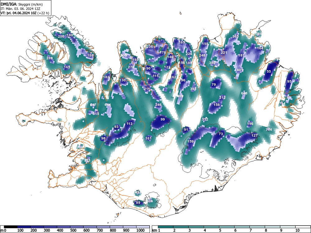Select the '315' map value
311x233 pixels.
(96, 113)
